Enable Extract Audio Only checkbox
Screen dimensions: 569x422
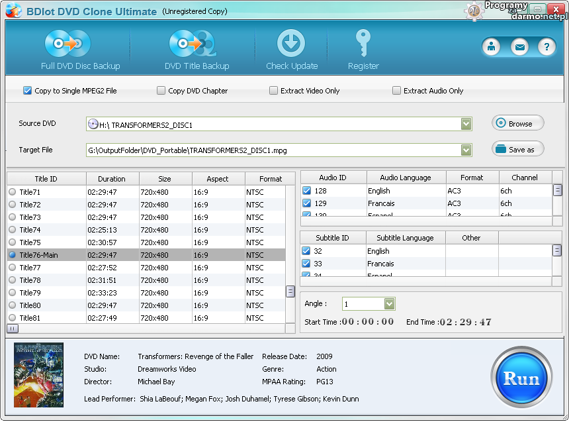(397, 91)
